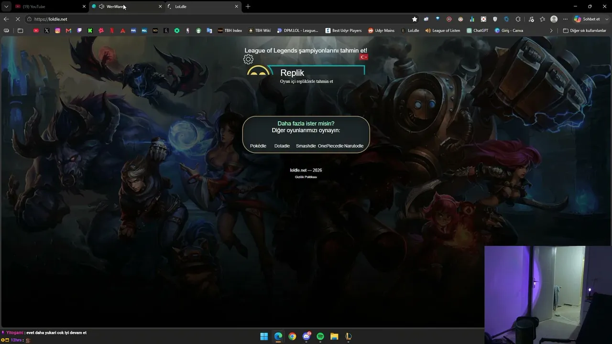Change language via the Turkish flag
The height and width of the screenshot is (344, 612).
364,57
